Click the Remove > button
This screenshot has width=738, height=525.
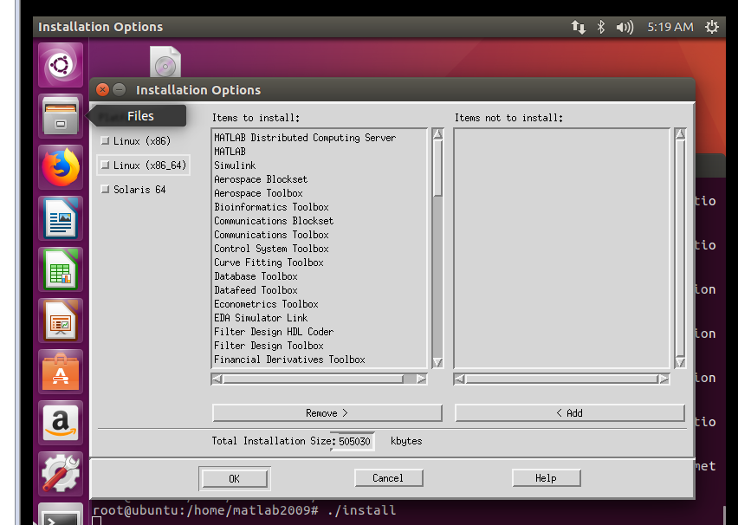(327, 413)
